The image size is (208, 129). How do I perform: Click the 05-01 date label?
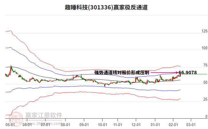[x=10, y=125]
